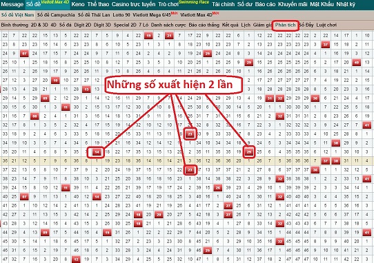Click red 26 cell in row 24
Viewport: 374px width, 263px height.
pyautogui.click(x=208, y=54)
